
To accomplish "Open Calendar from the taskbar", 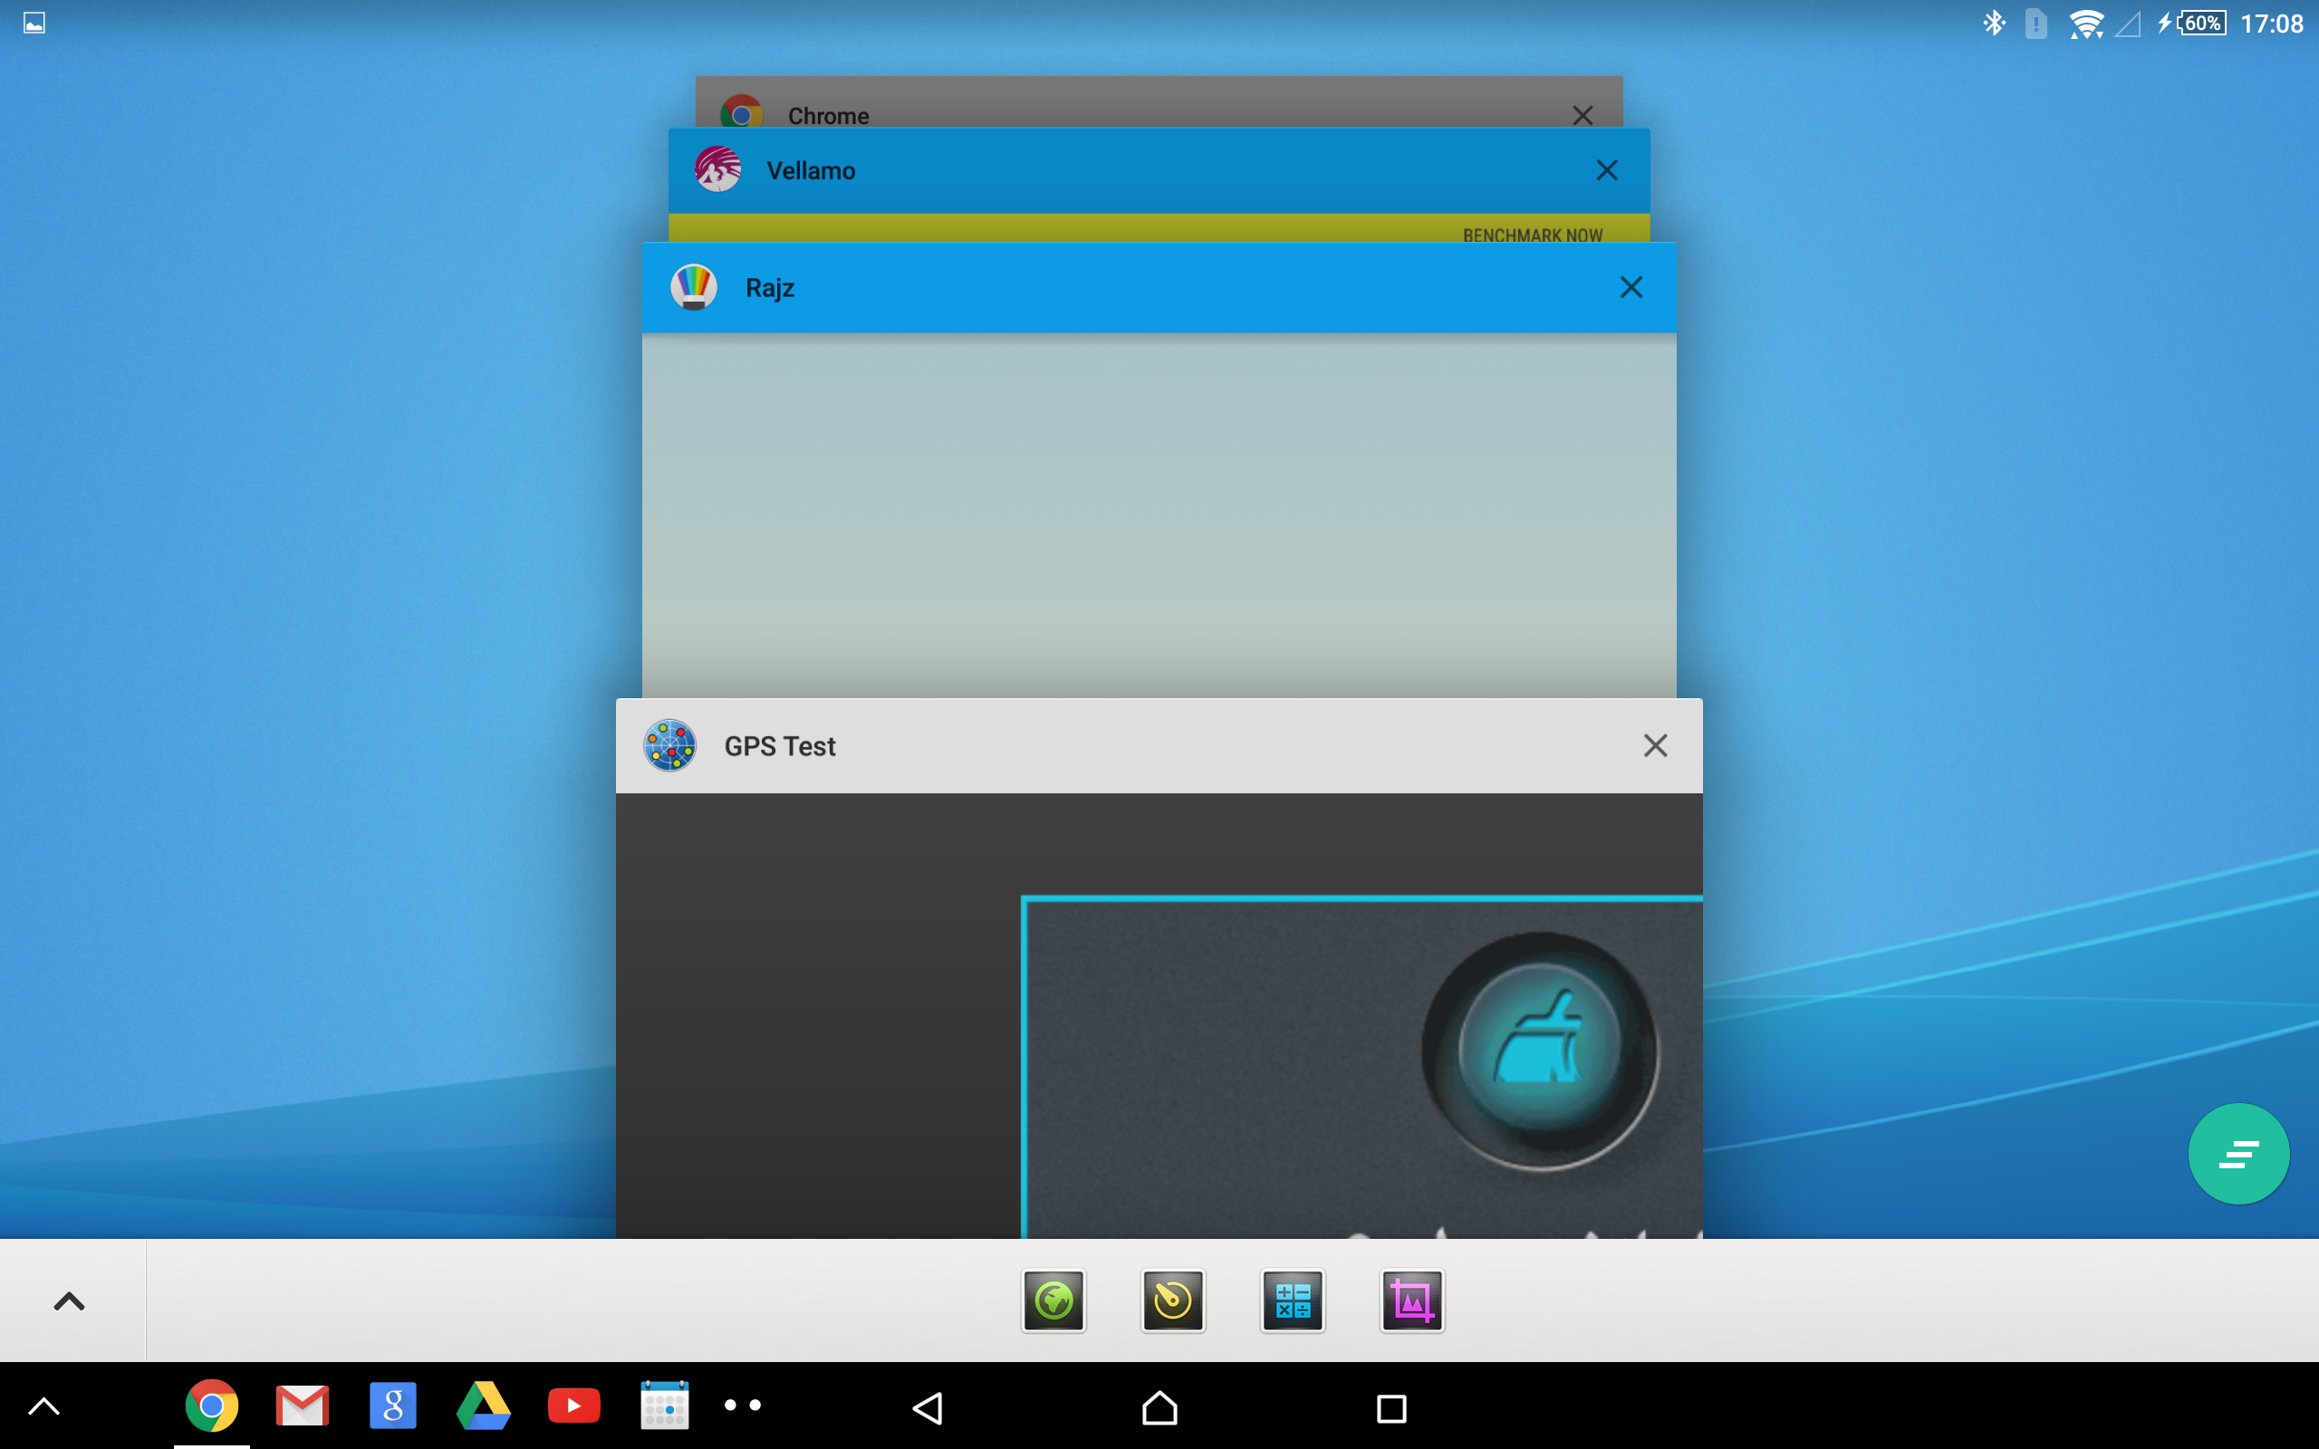I will (664, 1406).
